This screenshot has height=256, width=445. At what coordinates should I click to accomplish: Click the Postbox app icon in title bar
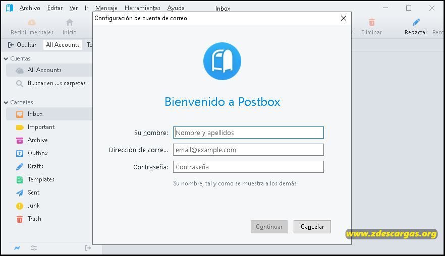tap(10, 8)
